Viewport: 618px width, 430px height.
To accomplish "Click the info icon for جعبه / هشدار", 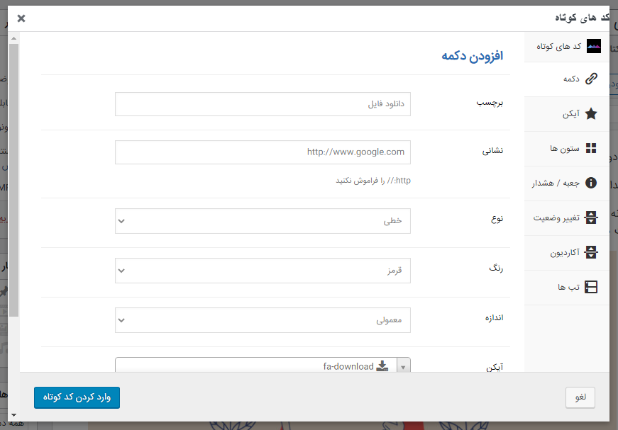I will click(x=590, y=183).
